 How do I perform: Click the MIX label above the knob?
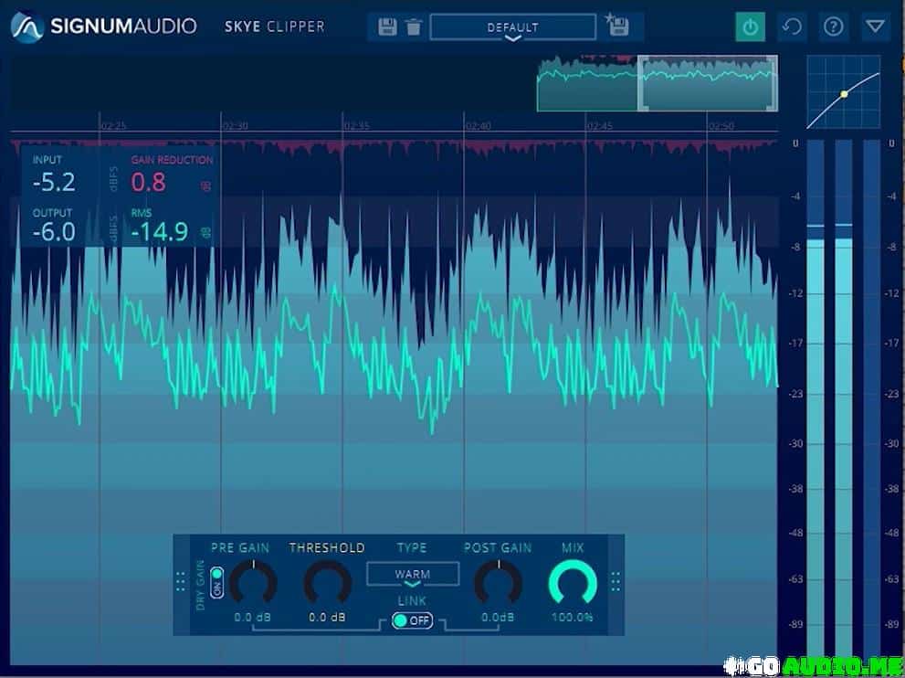point(573,547)
